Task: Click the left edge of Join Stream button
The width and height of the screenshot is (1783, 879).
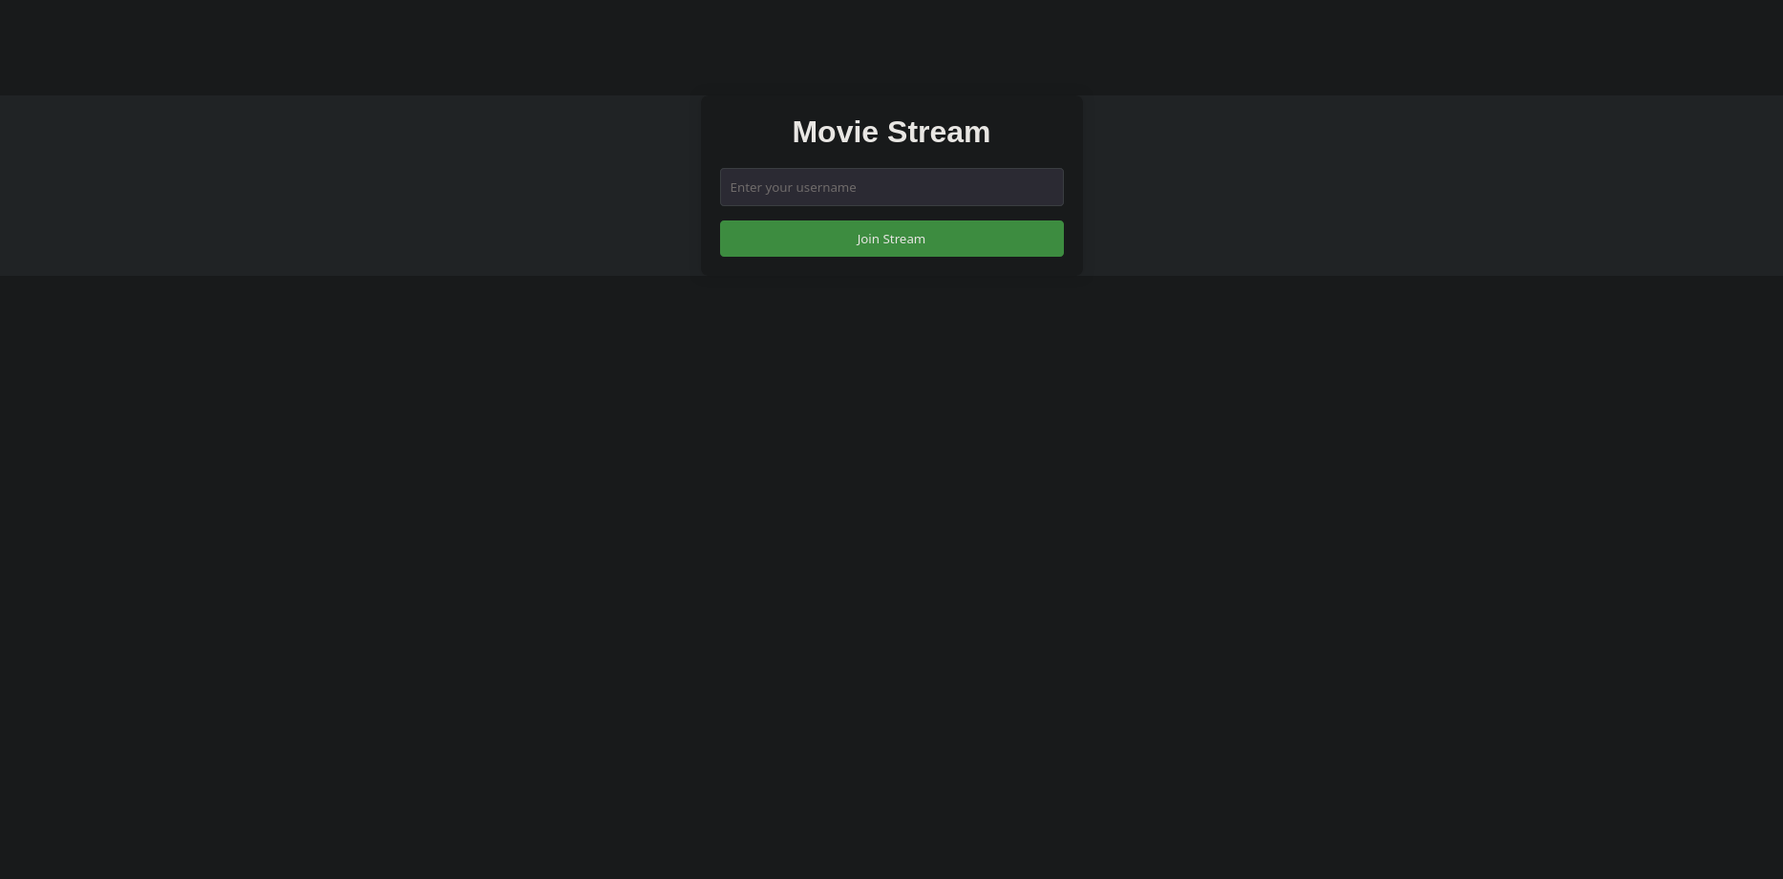Action: coord(728,239)
